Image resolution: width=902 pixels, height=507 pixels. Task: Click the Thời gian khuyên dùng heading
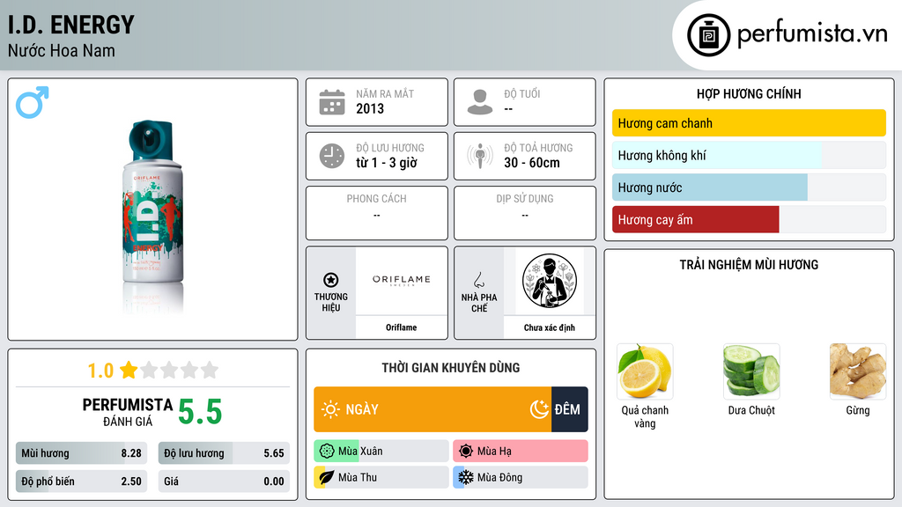click(451, 368)
